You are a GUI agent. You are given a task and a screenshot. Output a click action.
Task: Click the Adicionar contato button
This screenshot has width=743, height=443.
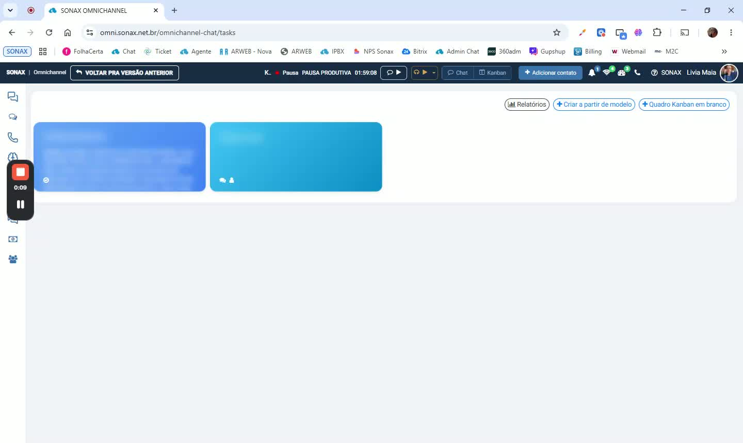551,73
